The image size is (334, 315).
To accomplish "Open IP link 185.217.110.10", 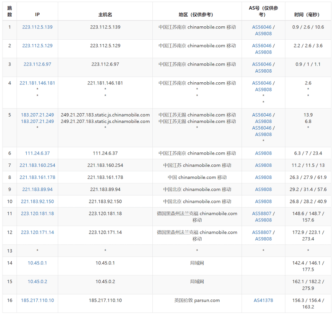I will click(x=37, y=300).
